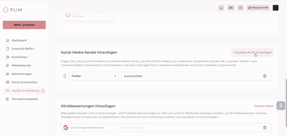Image resolution: width=287 pixels, height=136 pixels.
Task: Delete the Twitter social profile row
Action: [x=265, y=76]
